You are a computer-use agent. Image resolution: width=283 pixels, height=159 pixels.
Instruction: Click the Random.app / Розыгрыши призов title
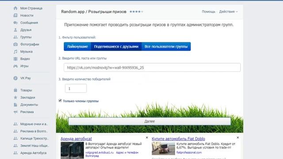point(94,12)
